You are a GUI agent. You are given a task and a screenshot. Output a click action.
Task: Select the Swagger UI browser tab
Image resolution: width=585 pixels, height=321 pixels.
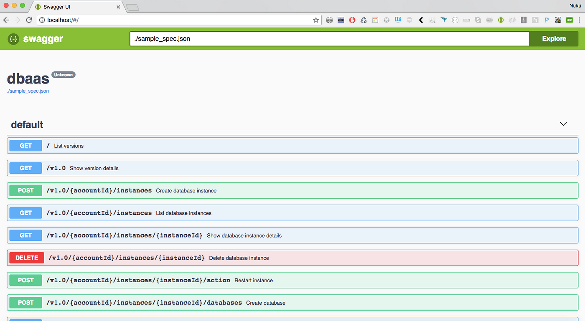(x=78, y=7)
